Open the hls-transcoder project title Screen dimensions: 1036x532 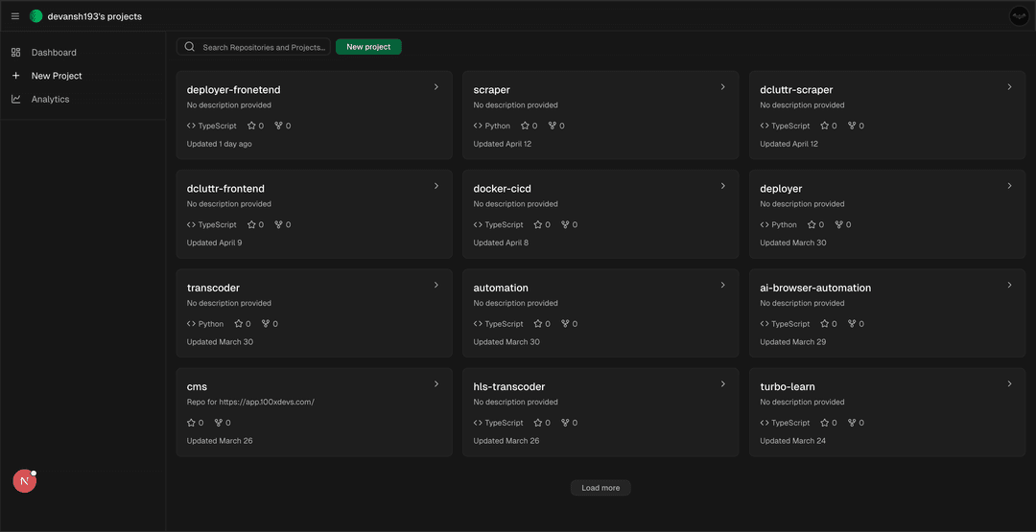coord(509,387)
